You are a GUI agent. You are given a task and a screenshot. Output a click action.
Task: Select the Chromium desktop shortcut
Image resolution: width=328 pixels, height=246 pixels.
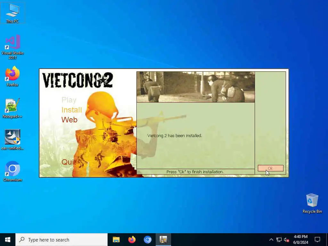(x=12, y=172)
